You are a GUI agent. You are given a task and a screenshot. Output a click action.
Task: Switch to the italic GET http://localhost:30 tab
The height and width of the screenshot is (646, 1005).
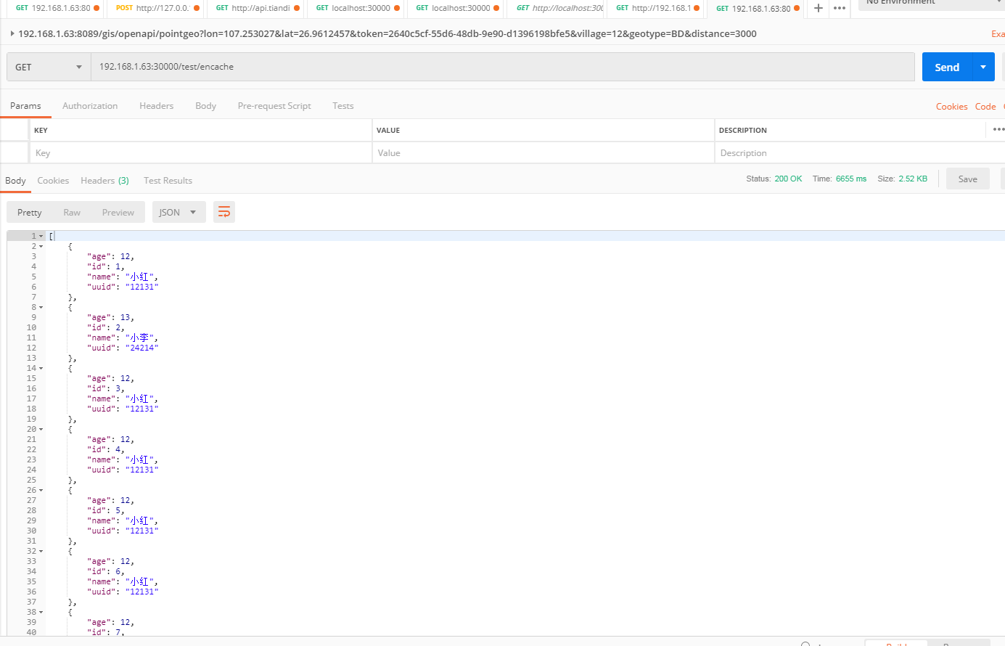coord(559,8)
